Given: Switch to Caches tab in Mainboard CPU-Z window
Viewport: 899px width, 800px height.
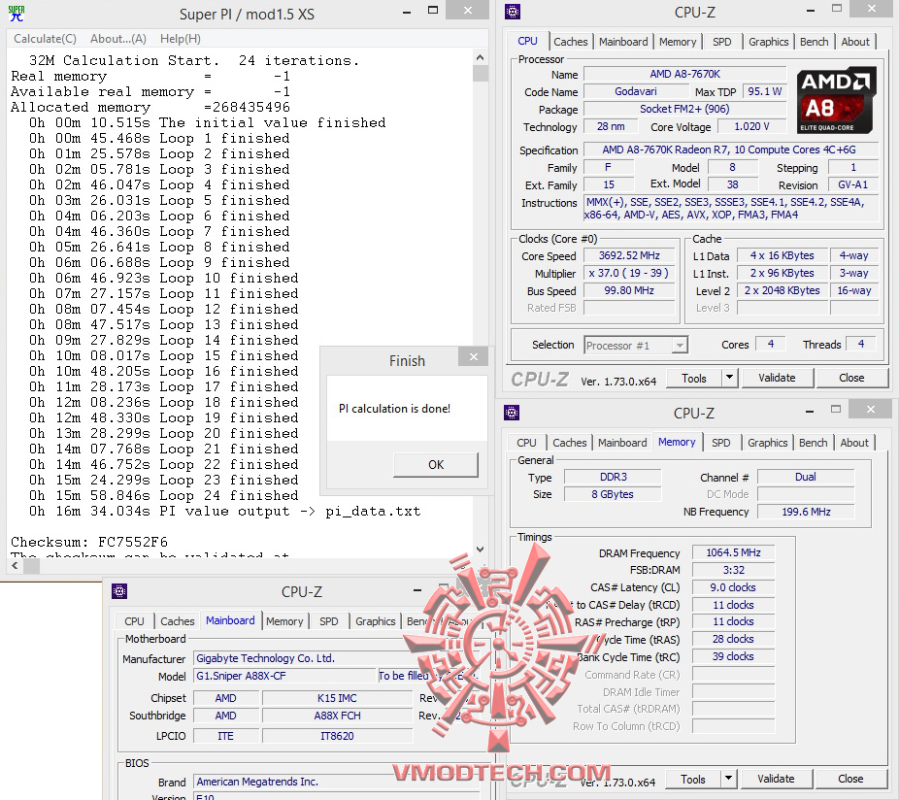Looking at the screenshot, I should [x=177, y=621].
